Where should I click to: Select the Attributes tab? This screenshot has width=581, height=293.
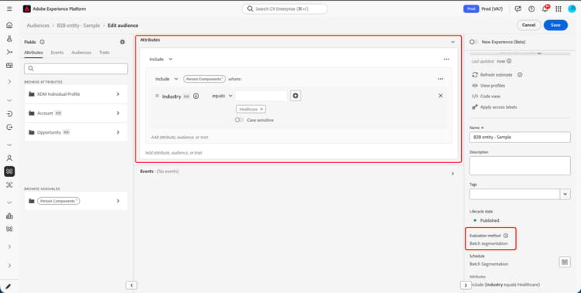pos(33,53)
